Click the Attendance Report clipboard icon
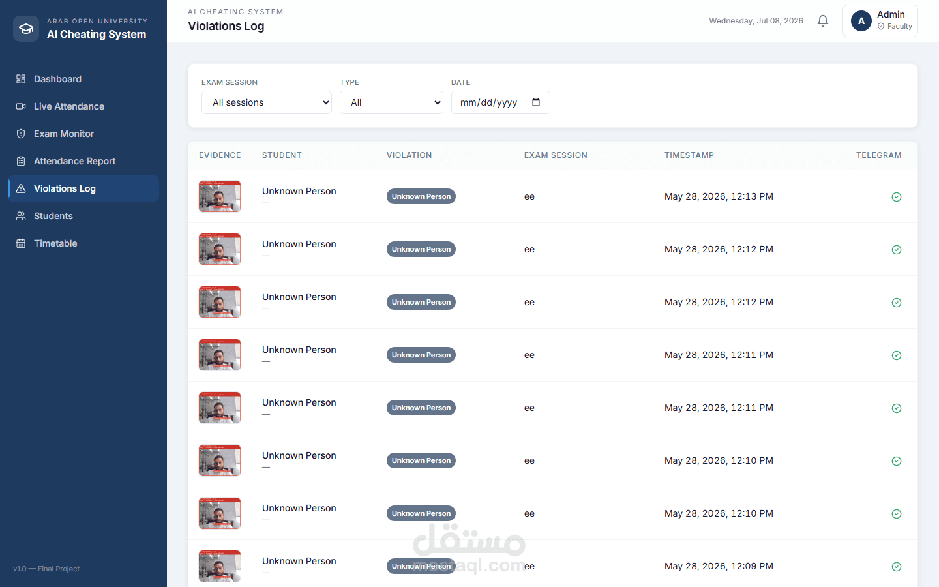939x587 pixels. (21, 161)
